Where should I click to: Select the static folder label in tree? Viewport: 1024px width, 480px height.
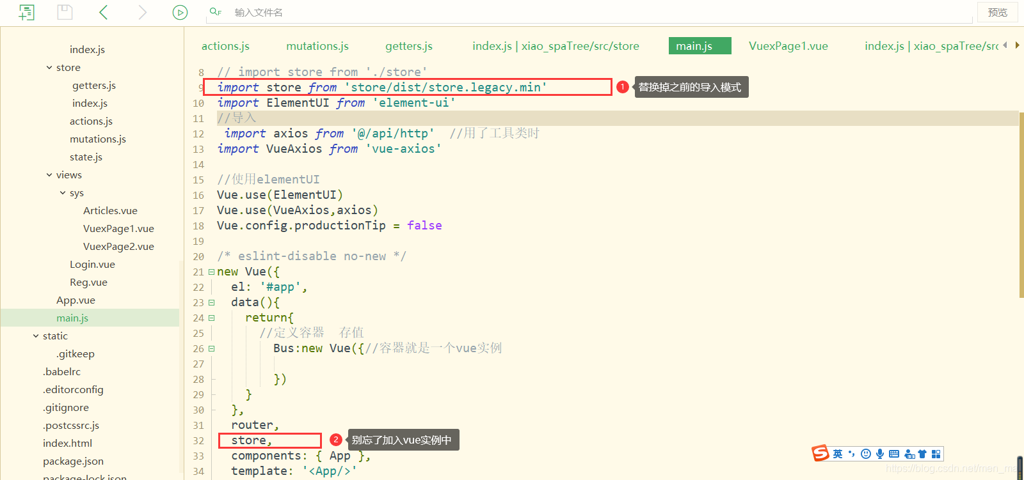[x=55, y=336]
